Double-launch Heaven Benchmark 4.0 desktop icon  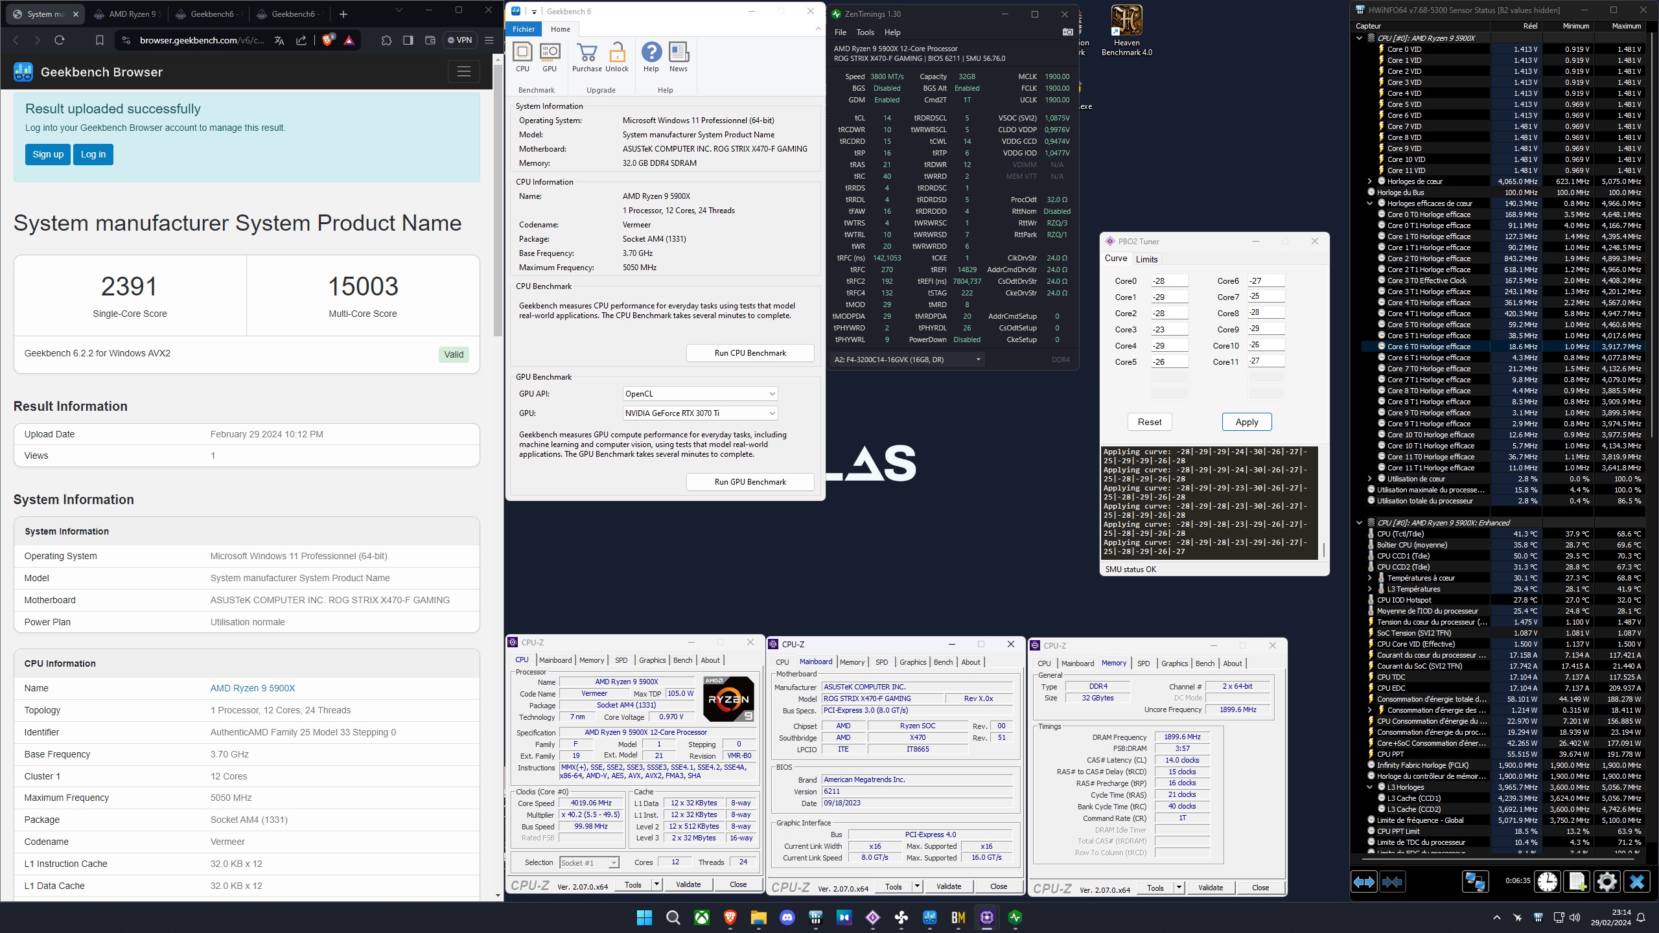(1127, 30)
